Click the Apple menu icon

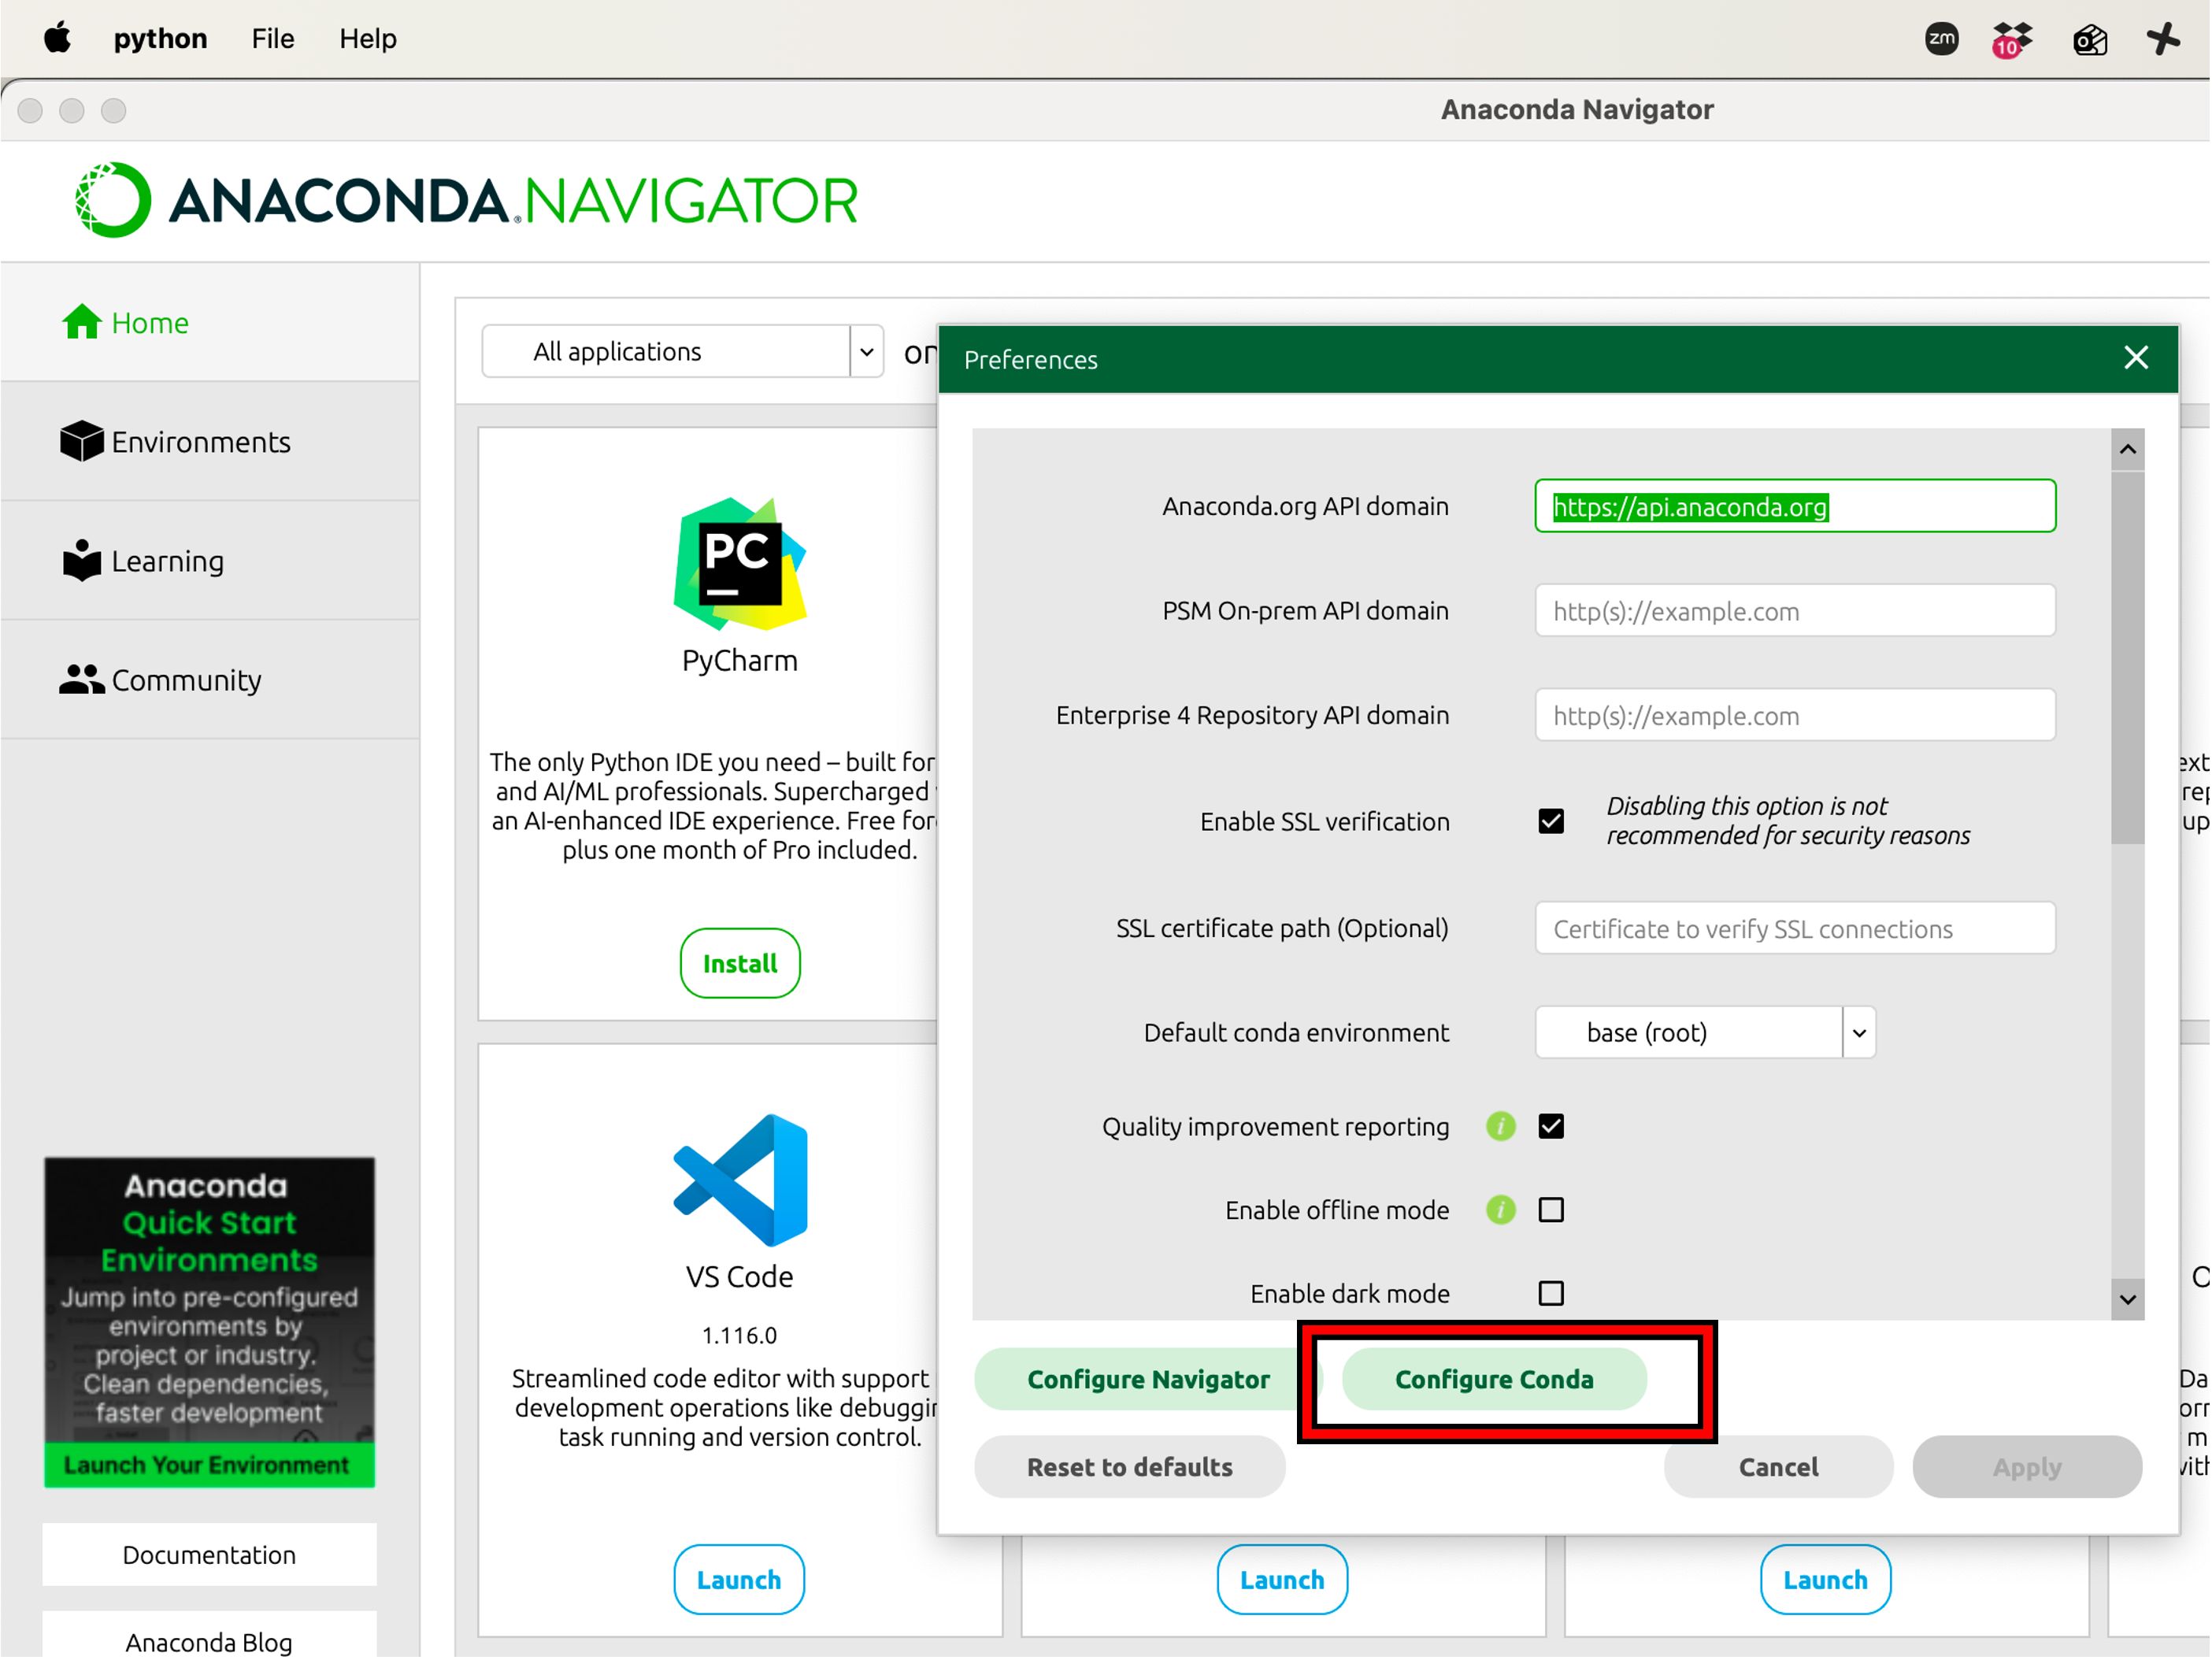click(58, 38)
